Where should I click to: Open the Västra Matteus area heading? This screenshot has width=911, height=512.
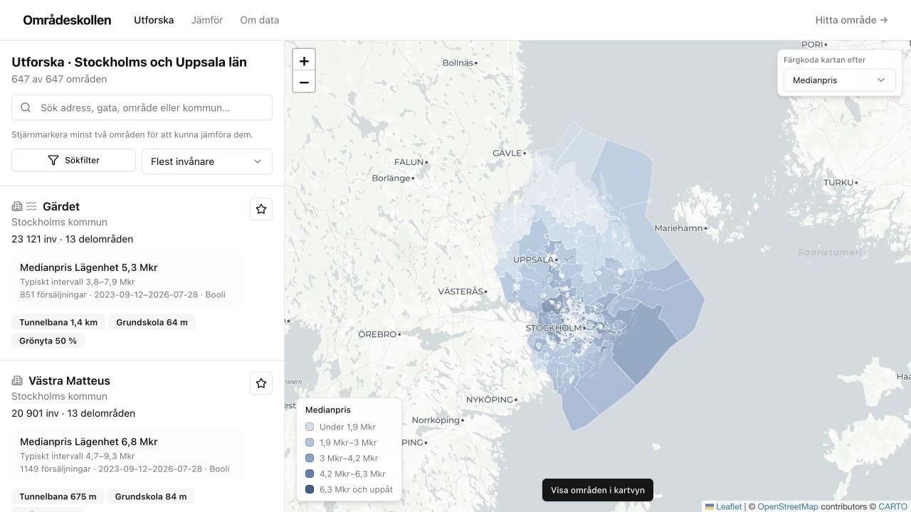coord(69,381)
